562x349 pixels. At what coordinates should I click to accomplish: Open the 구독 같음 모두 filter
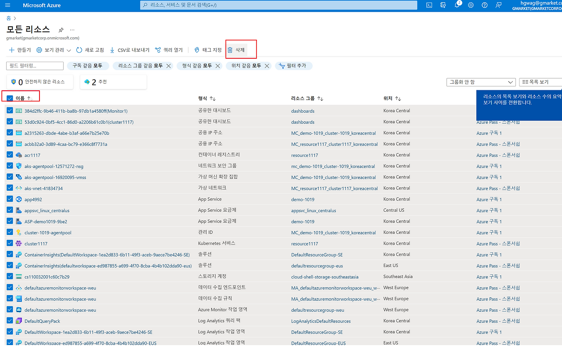tap(88, 65)
